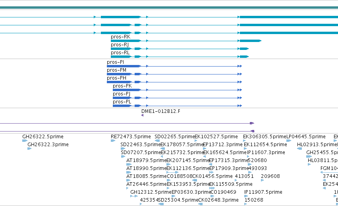Open the IP11607.3prime EST entry
The image size is (338, 206).
point(266,153)
